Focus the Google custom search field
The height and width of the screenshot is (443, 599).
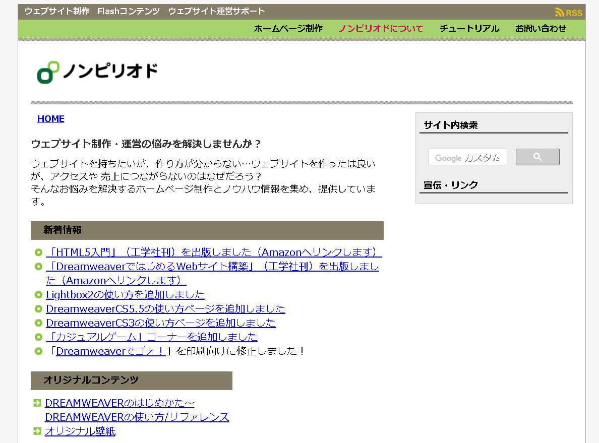coord(467,157)
